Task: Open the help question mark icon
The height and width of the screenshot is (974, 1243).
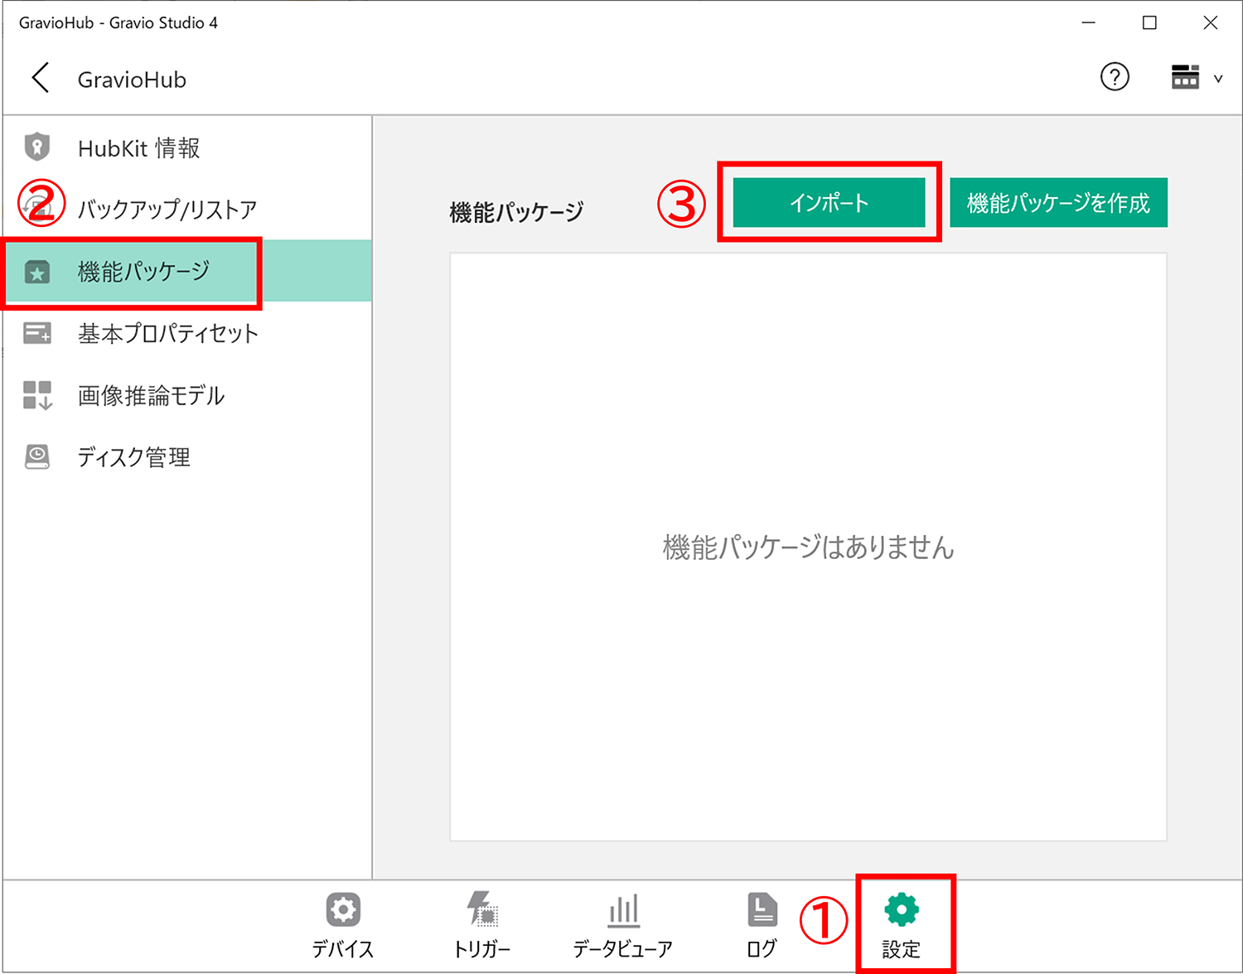Action: pyautogui.click(x=1115, y=77)
